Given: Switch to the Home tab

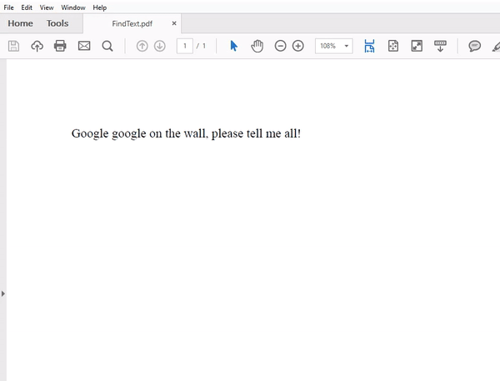Looking at the screenshot, I should point(20,23).
